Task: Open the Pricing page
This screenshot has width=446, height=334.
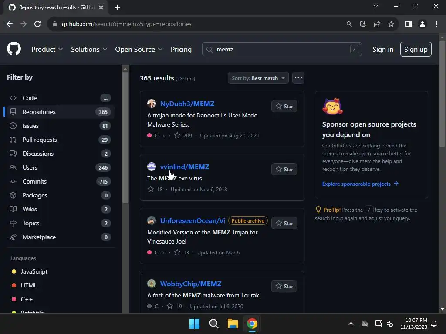Action: click(x=181, y=50)
